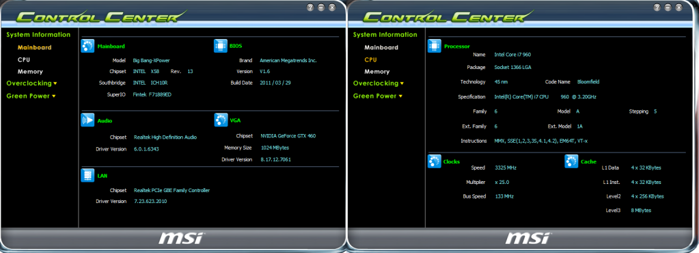
Task: Click the Clocks section icon
Action: point(434,161)
